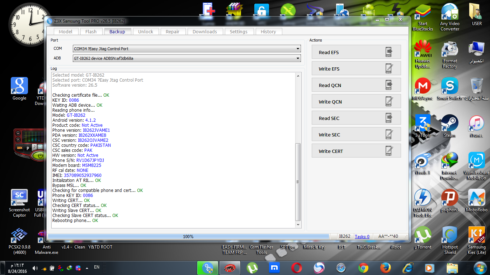Image resolution: width=490 pixels, height=275 pixels.
Task: Open MoboRobo desktop shortcut
Action: pos(477,201)
